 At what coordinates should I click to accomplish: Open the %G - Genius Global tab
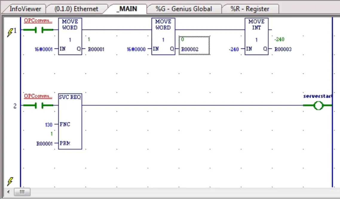[184, 9]
